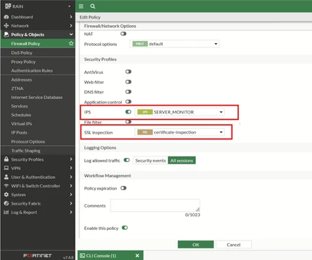Expand the Dashboard chevron
The width and height of the screenshot is (312, 260).
tap(71, 17)
